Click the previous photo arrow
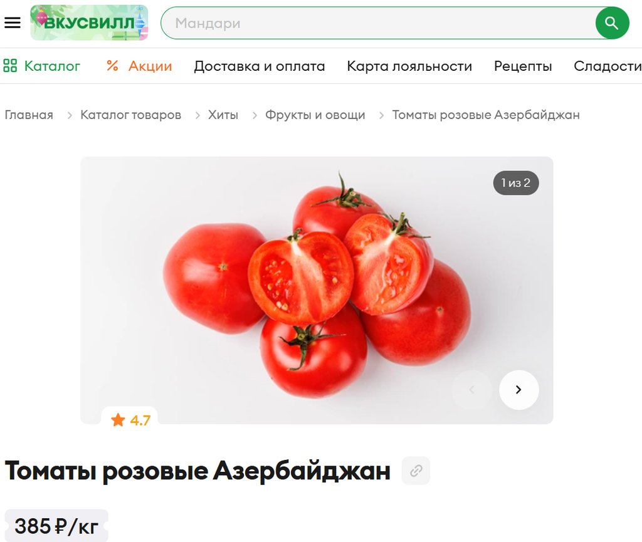Image resolution: width=642 pixels, height=542 pixels. tap(471, 390)
